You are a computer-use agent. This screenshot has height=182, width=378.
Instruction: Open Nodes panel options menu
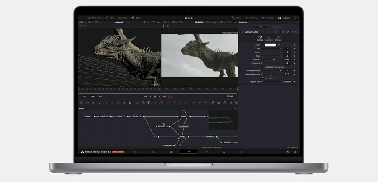pyautogui.click(x=235, y=108)
